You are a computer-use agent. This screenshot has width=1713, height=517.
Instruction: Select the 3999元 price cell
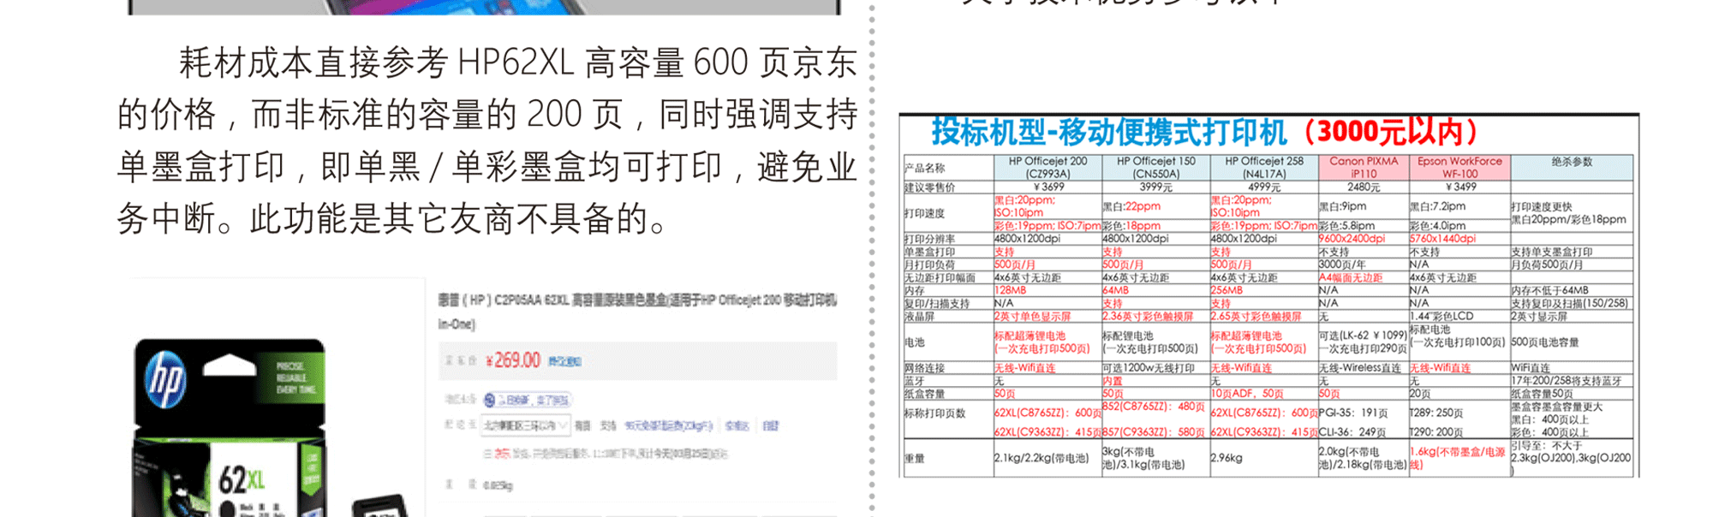pyautogui.click(x=1155, y=187)
